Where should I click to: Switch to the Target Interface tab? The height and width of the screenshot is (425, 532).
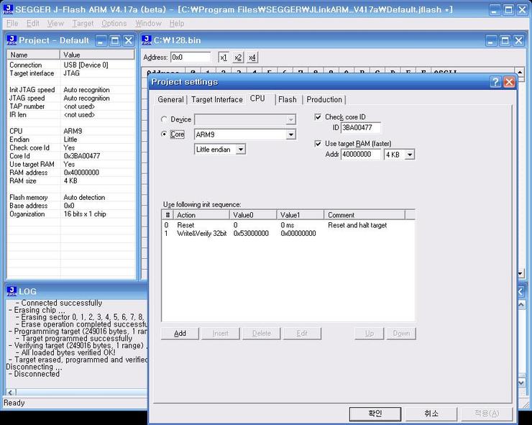click(x=217, y=99)
